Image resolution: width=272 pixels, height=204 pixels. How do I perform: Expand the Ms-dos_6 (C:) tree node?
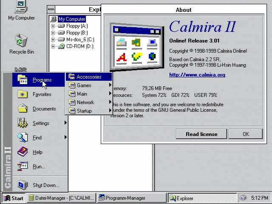pyautogui.click(x=53, y=40)
